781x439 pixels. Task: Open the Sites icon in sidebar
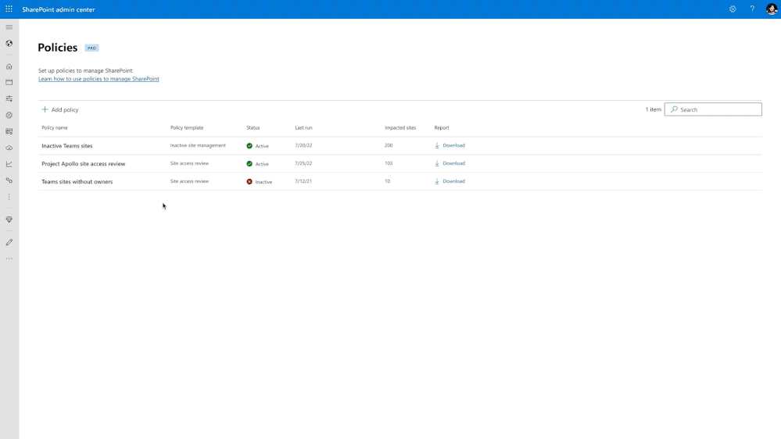click(x=9, y=82)
